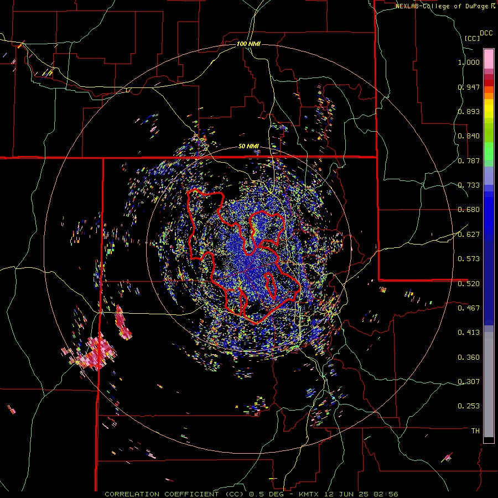Select the 0.413 scale value

tap(469, 333)
